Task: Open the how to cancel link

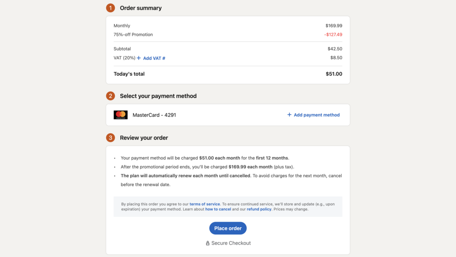Action: [x=218, y=209]
